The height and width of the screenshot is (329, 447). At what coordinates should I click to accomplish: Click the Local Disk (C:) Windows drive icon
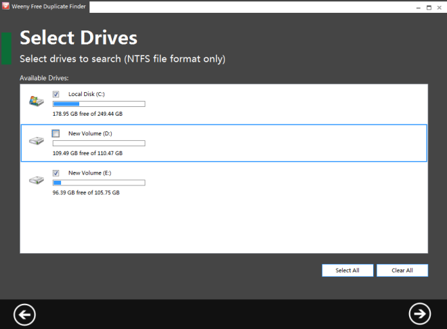click(x=37, y=101)
